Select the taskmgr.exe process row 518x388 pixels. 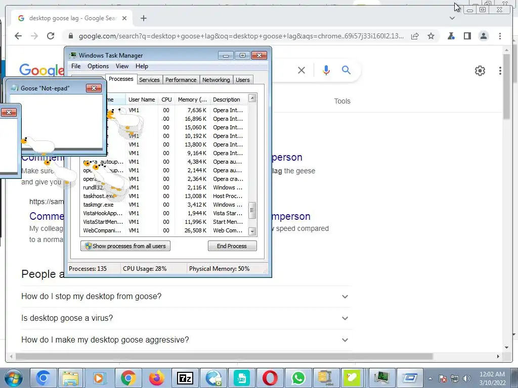(x=163, y=205)
